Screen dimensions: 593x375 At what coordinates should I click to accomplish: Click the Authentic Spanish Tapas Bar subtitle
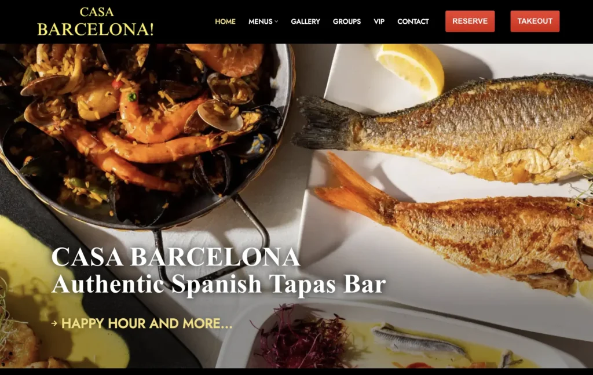[x=218, y=284]
